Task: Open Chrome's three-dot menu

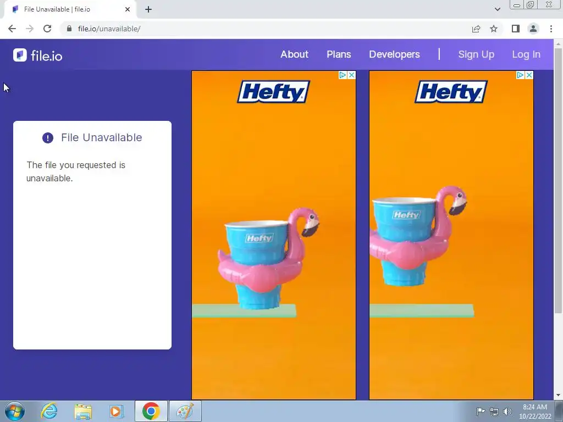Action: click(551, 29)
